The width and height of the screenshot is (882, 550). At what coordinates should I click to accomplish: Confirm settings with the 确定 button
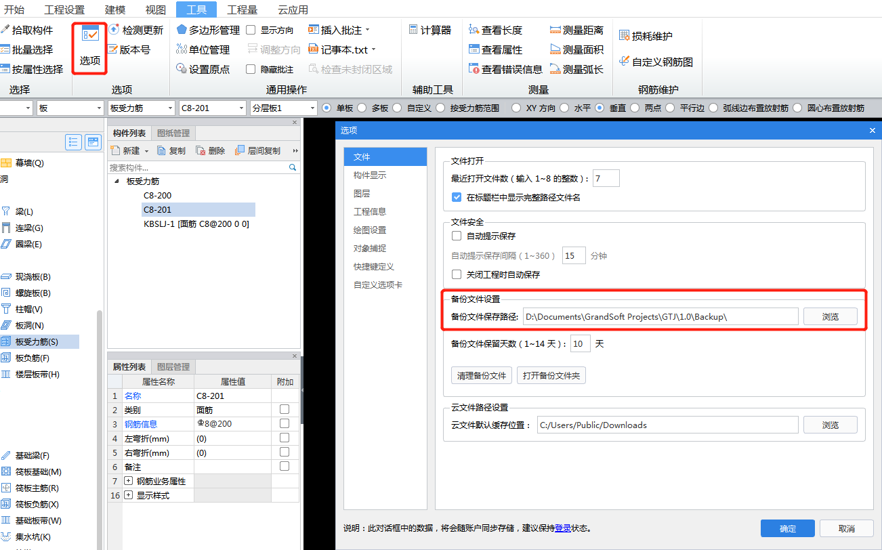point(787,528)
